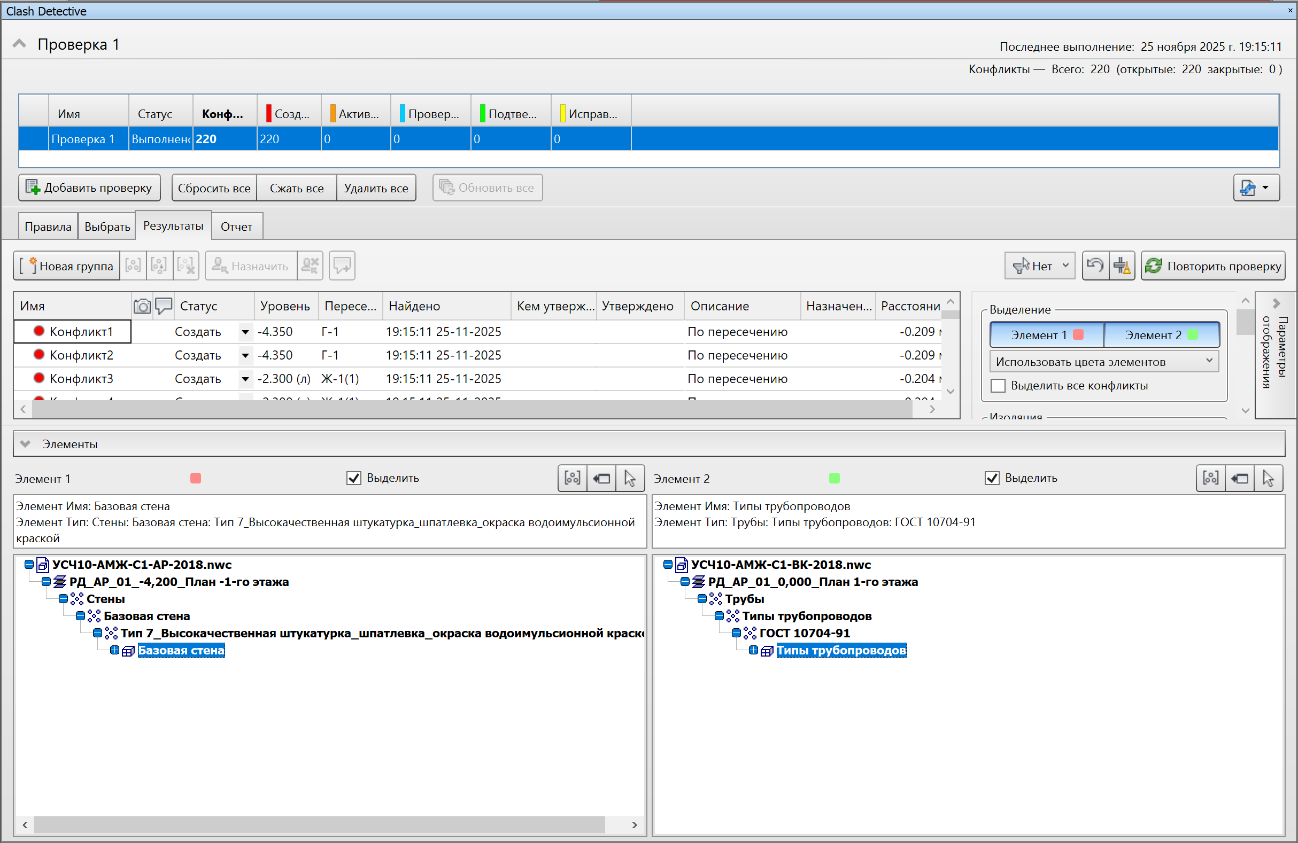
Task: Uncheck Выделить for Элемент 1
Action: [x=353, y=478]
